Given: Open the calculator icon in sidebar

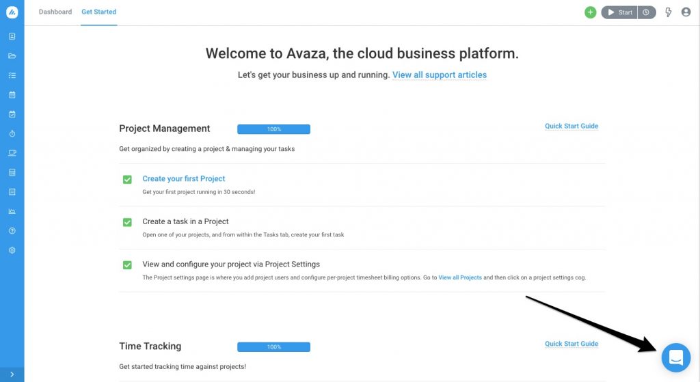Looking at the screenshot, I should [12, 172].
